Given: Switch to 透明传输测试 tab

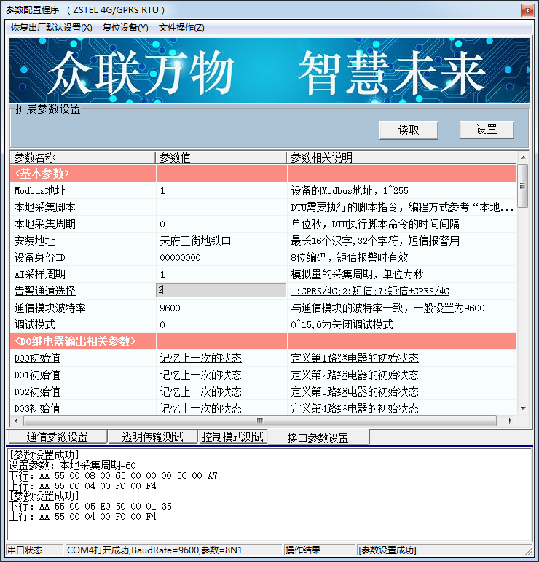Looking at the screenshot, I should (x=153, y=437).
